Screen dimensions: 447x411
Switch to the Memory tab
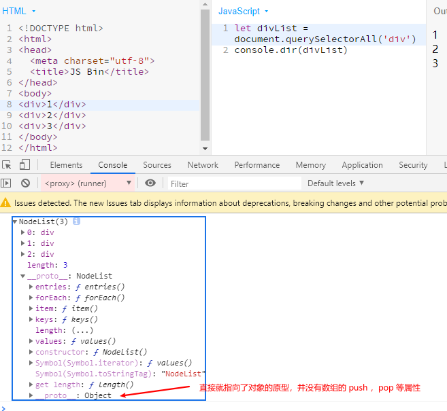[311, 165]
